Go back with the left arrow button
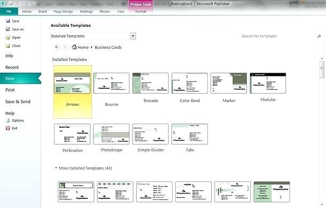326x208 pixels. click(57, 47)
